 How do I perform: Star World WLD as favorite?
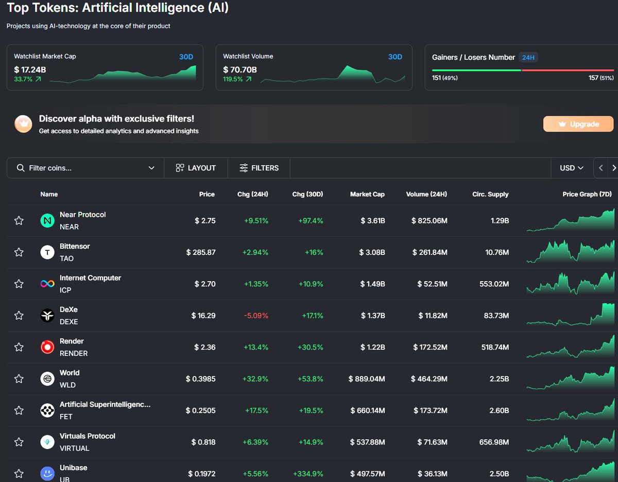(19, 378)
